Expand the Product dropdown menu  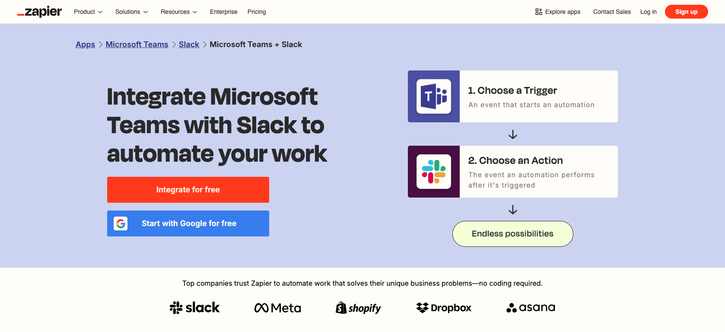88,12
